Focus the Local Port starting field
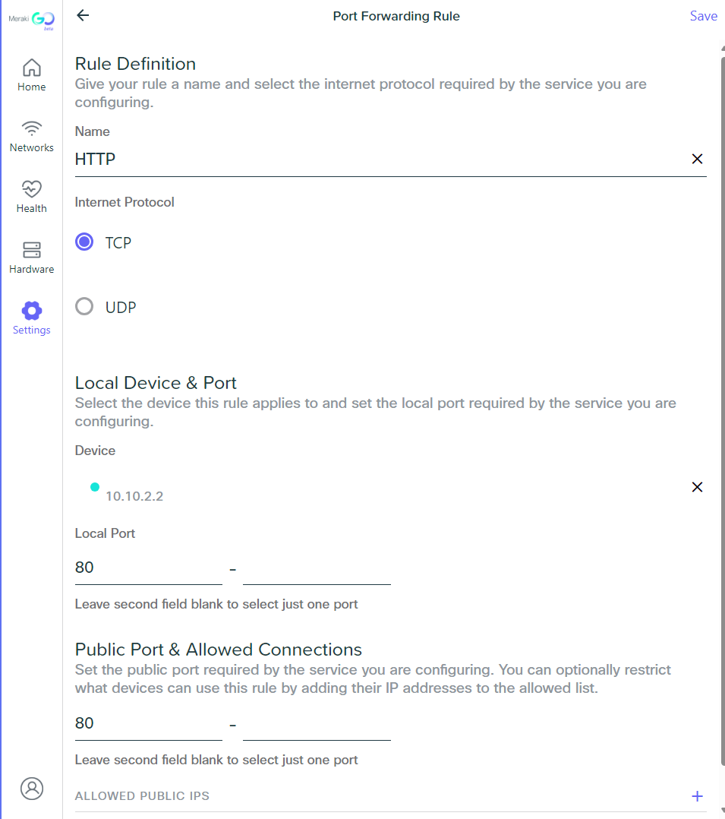725x819 pixels. tap(148, 567)
